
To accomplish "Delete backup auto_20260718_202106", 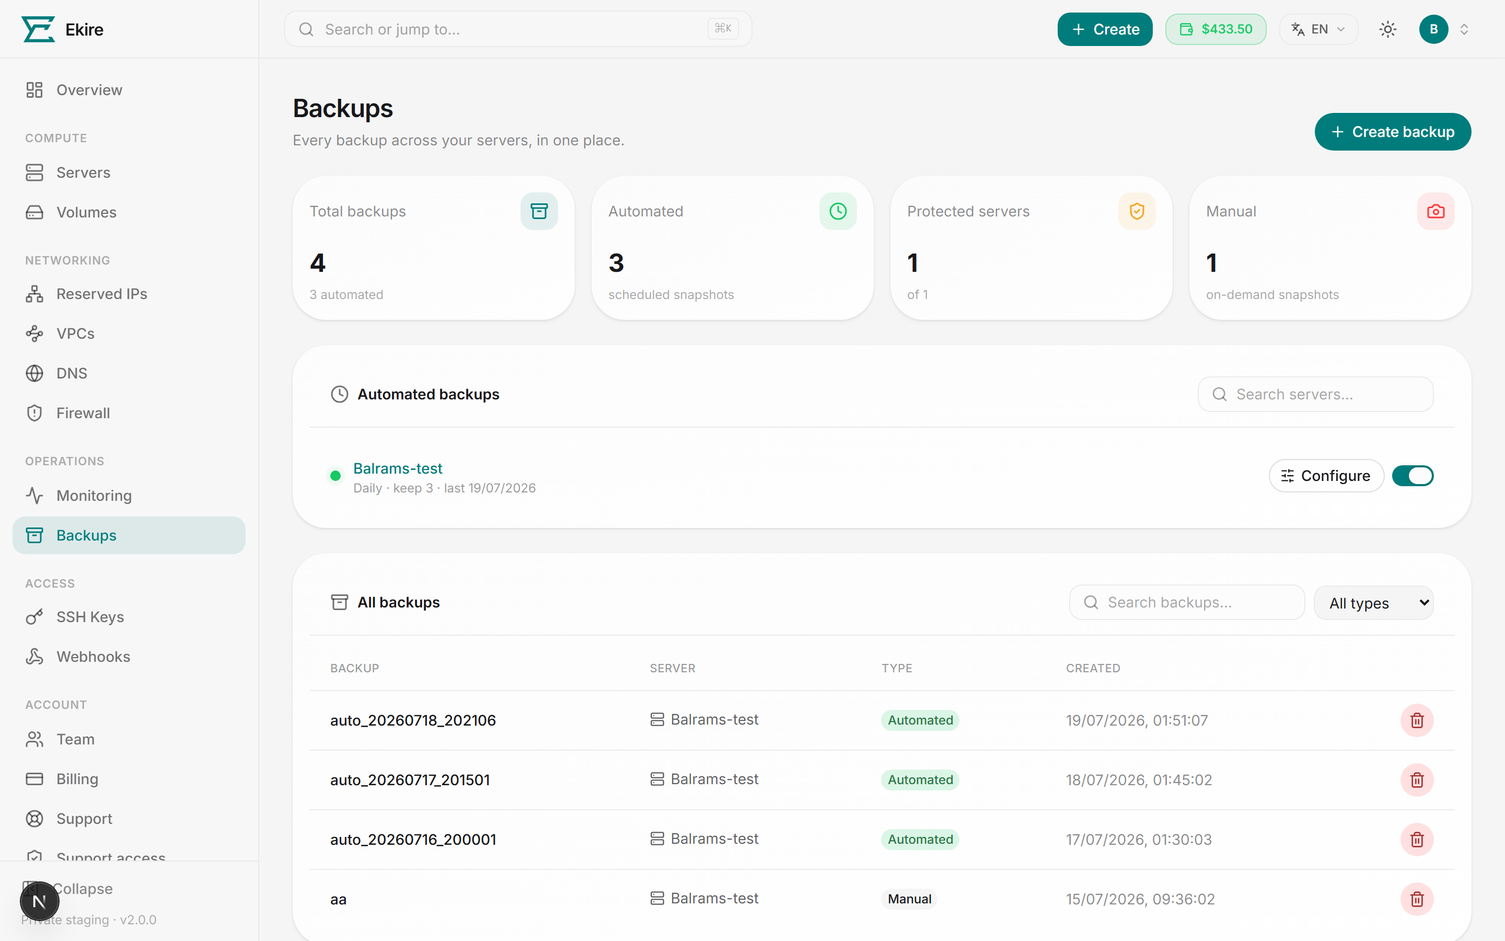I will (1417, 720).
